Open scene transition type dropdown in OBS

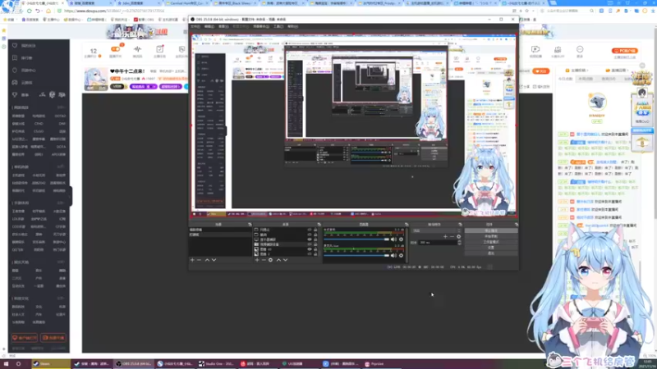tap(436, 230)
